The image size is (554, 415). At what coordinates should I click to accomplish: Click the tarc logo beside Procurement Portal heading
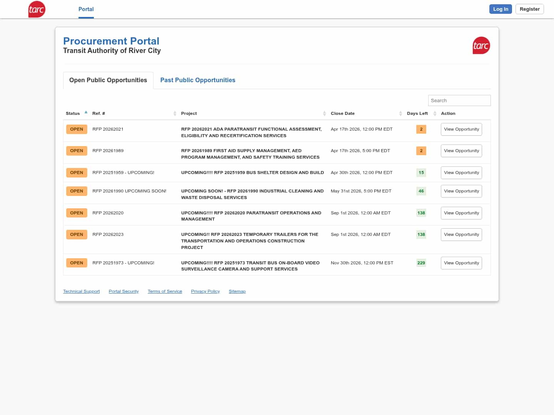(481, 45)
